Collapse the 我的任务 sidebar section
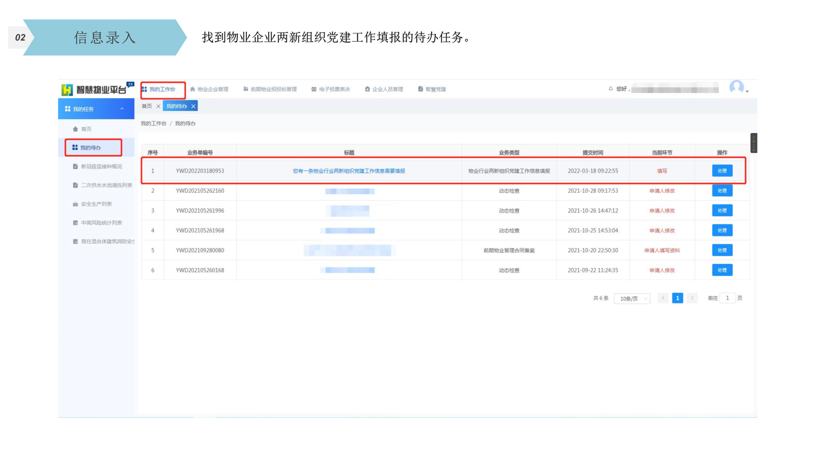 pyautogui.click(x=122, y=109)
